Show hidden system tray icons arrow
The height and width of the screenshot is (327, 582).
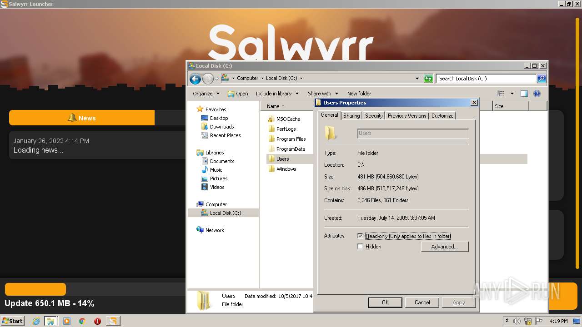coord(507,321)
